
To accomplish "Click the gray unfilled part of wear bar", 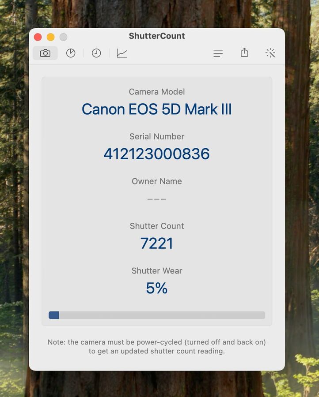I will (162, 315).
